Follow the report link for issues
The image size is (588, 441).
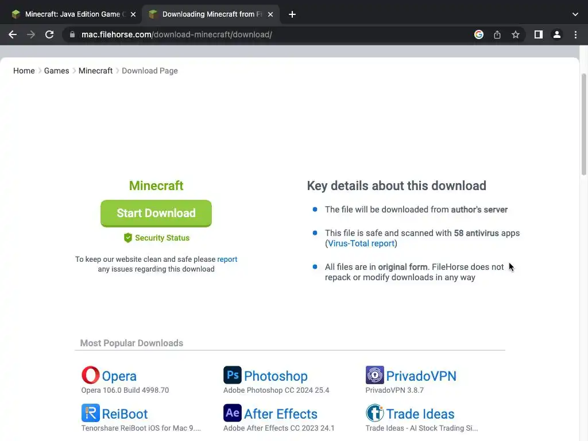coord(227,259)
